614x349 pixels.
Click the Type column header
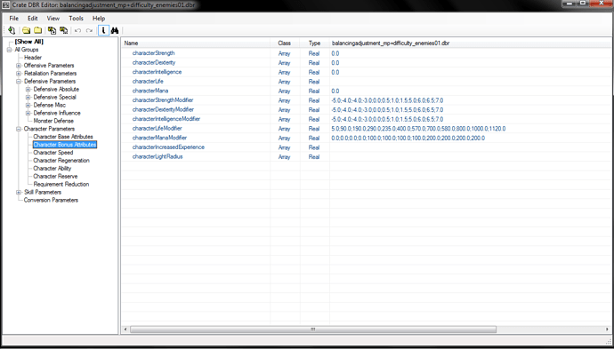click(x=314, y=44)
